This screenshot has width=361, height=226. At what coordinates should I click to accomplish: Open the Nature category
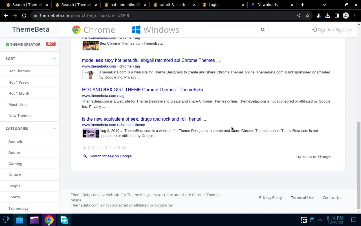pyautogui.click(x=15, y=175)
